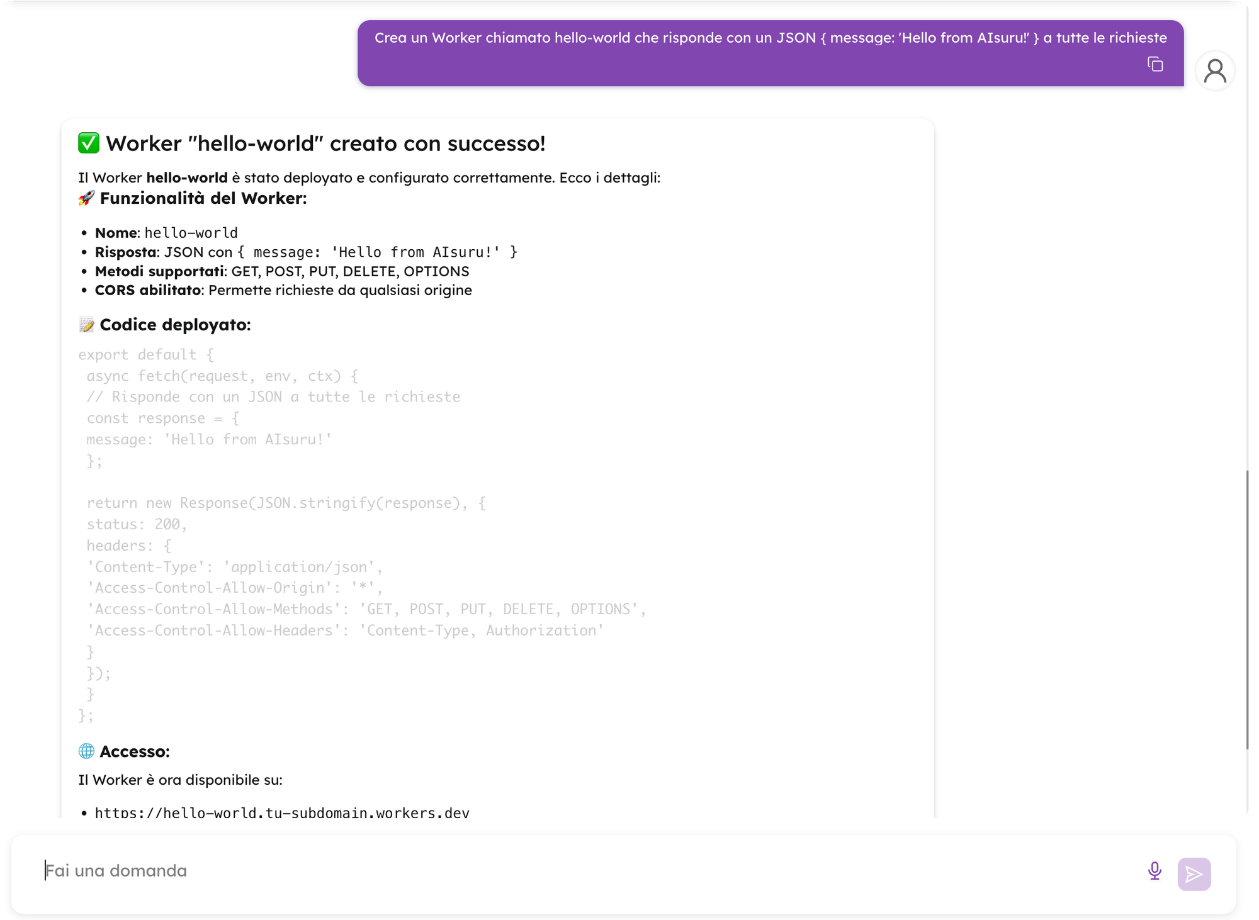Select the Nome hello-world bullet item
The image size is (1259, 920).
(167, 232)
